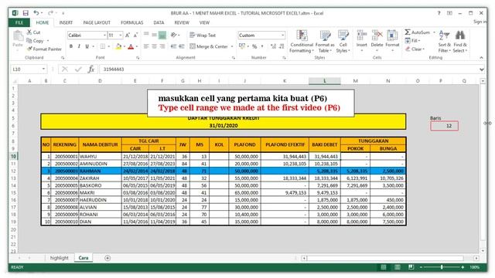Open the Fill dropdown in Editing
This screenshot has height=278, width=495.
click(x=412, y=41)
